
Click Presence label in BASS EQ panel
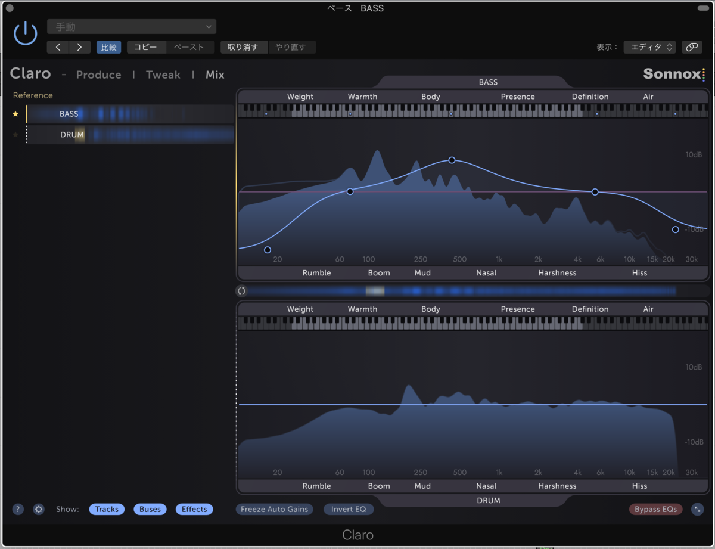tap(518, 97)
